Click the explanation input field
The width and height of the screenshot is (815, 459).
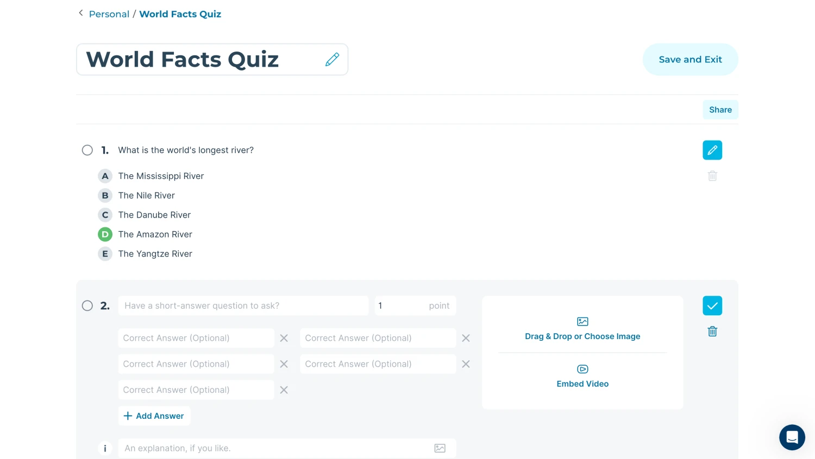[272, 448]
